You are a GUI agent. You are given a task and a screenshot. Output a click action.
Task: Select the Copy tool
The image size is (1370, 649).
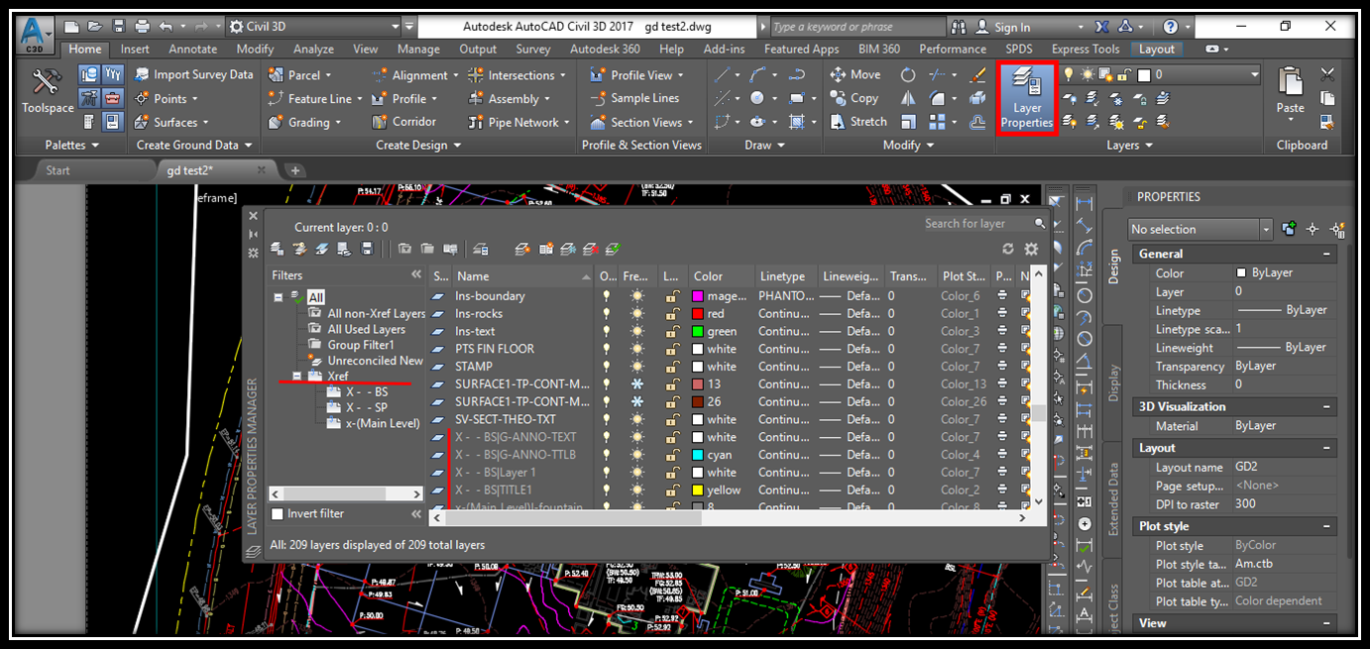[x=853, y=98]
